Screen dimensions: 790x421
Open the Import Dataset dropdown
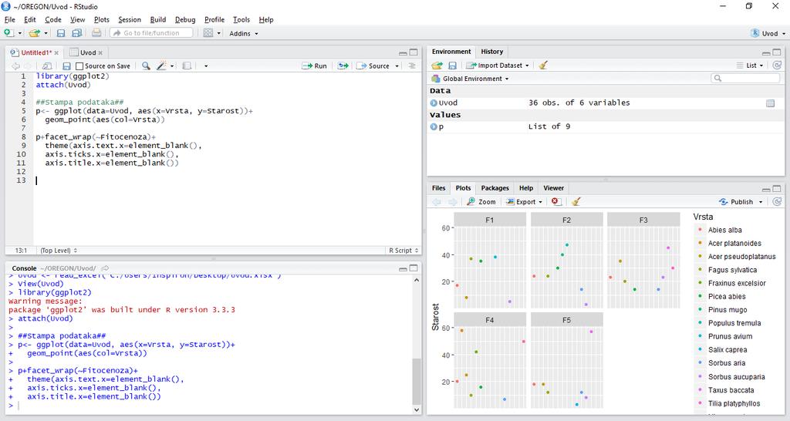(x=498, y=66)
